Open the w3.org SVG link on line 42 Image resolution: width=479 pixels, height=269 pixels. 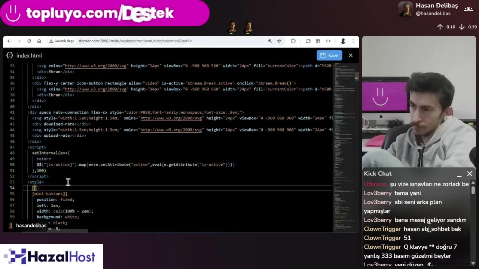pos(171,118)
